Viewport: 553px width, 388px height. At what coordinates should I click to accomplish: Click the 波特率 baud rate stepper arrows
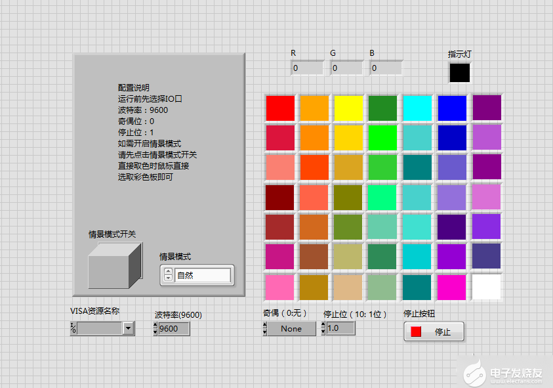pyautogui.click(x=155, y=329)
